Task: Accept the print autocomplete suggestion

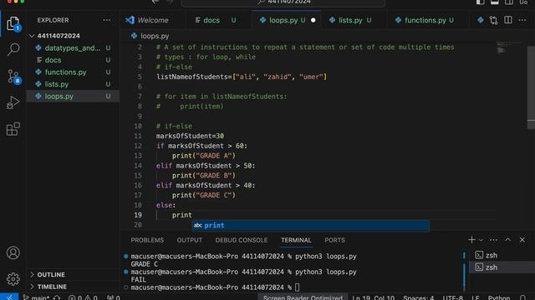Action: (310, 225)
